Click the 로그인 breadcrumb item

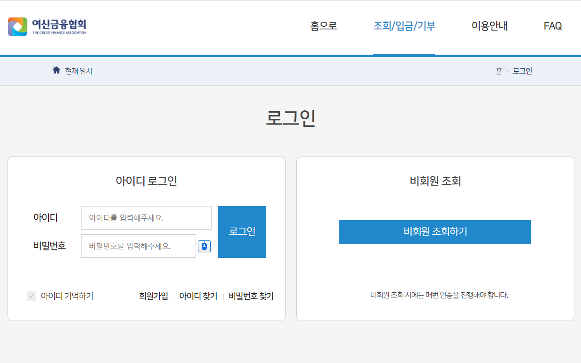click(x=523, y=71)
